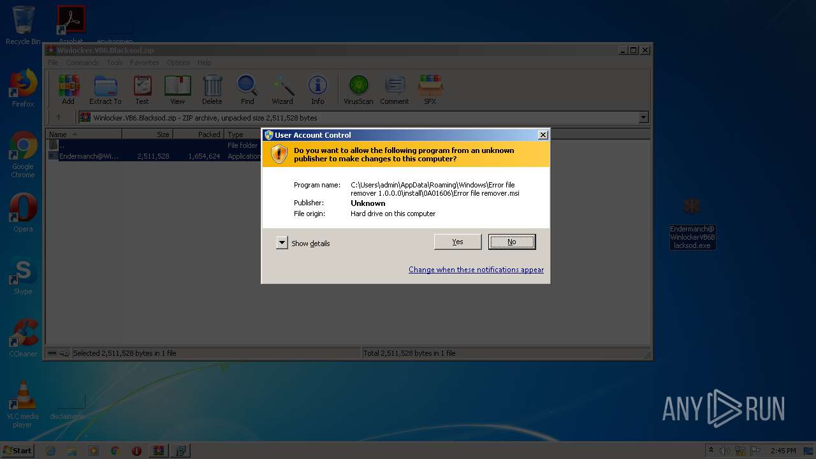Click Recycle Bin desktop icon

click(x=23, y=25)
